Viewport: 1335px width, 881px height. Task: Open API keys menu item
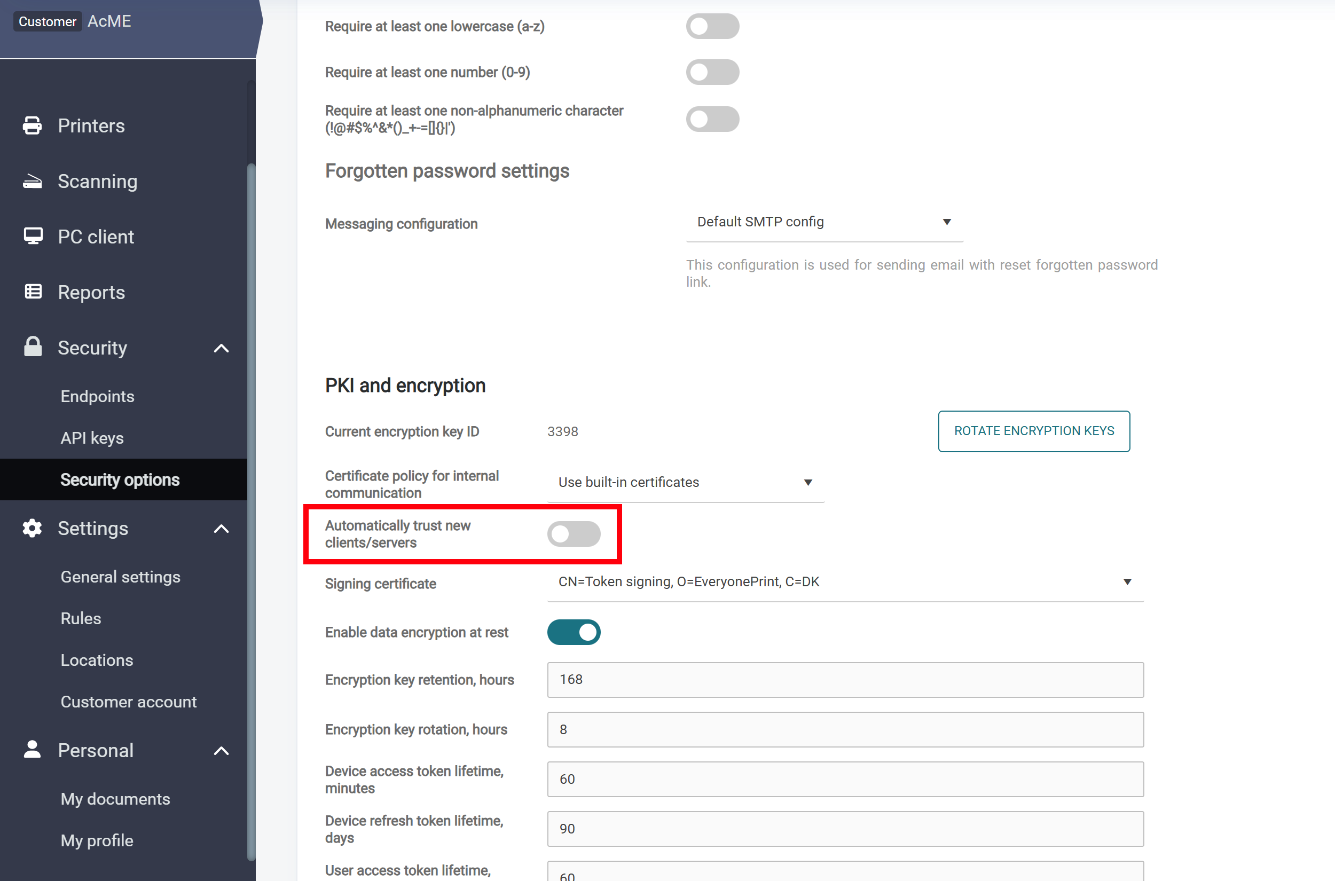click(x=92, y=438)
